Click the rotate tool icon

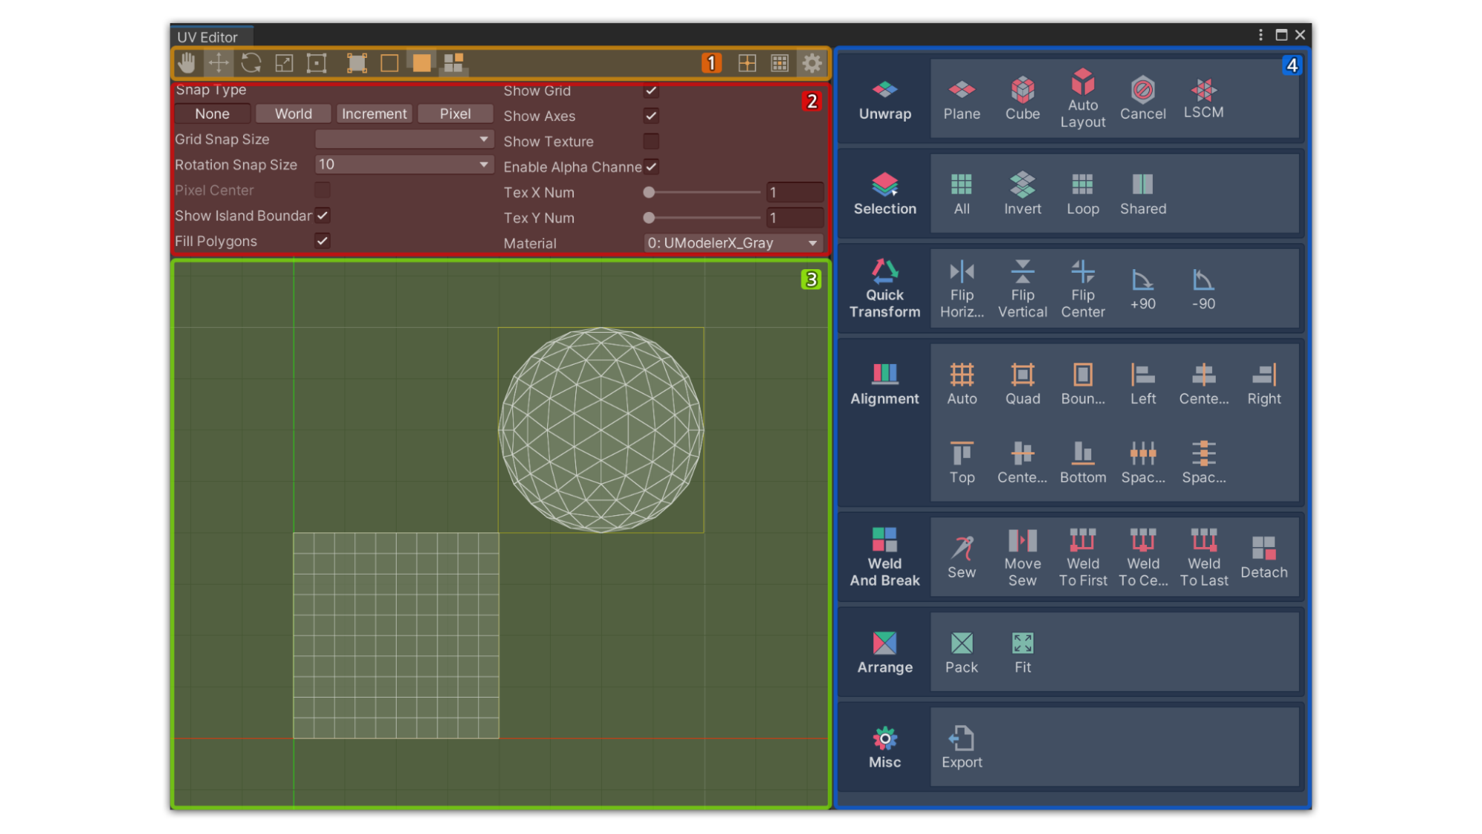251,63
